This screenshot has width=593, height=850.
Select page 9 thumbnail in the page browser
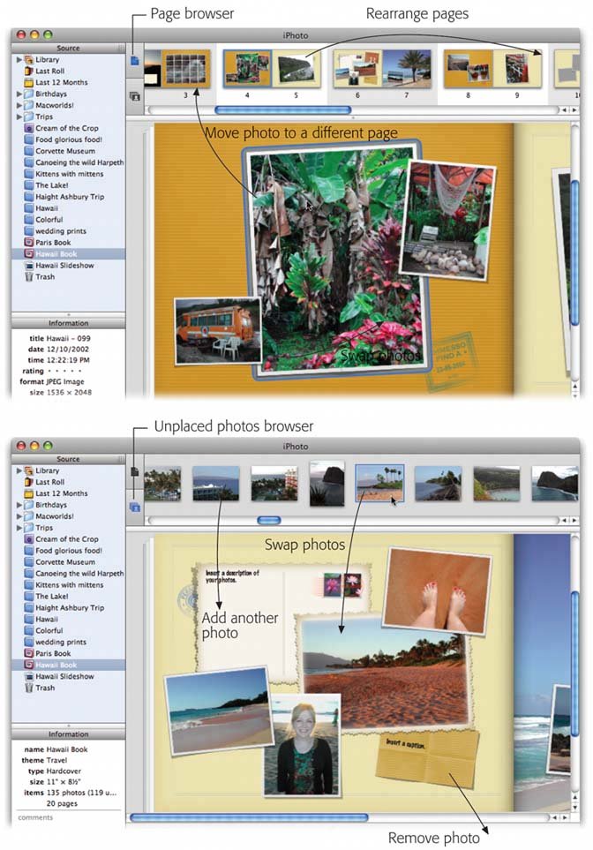coord(517,69)
